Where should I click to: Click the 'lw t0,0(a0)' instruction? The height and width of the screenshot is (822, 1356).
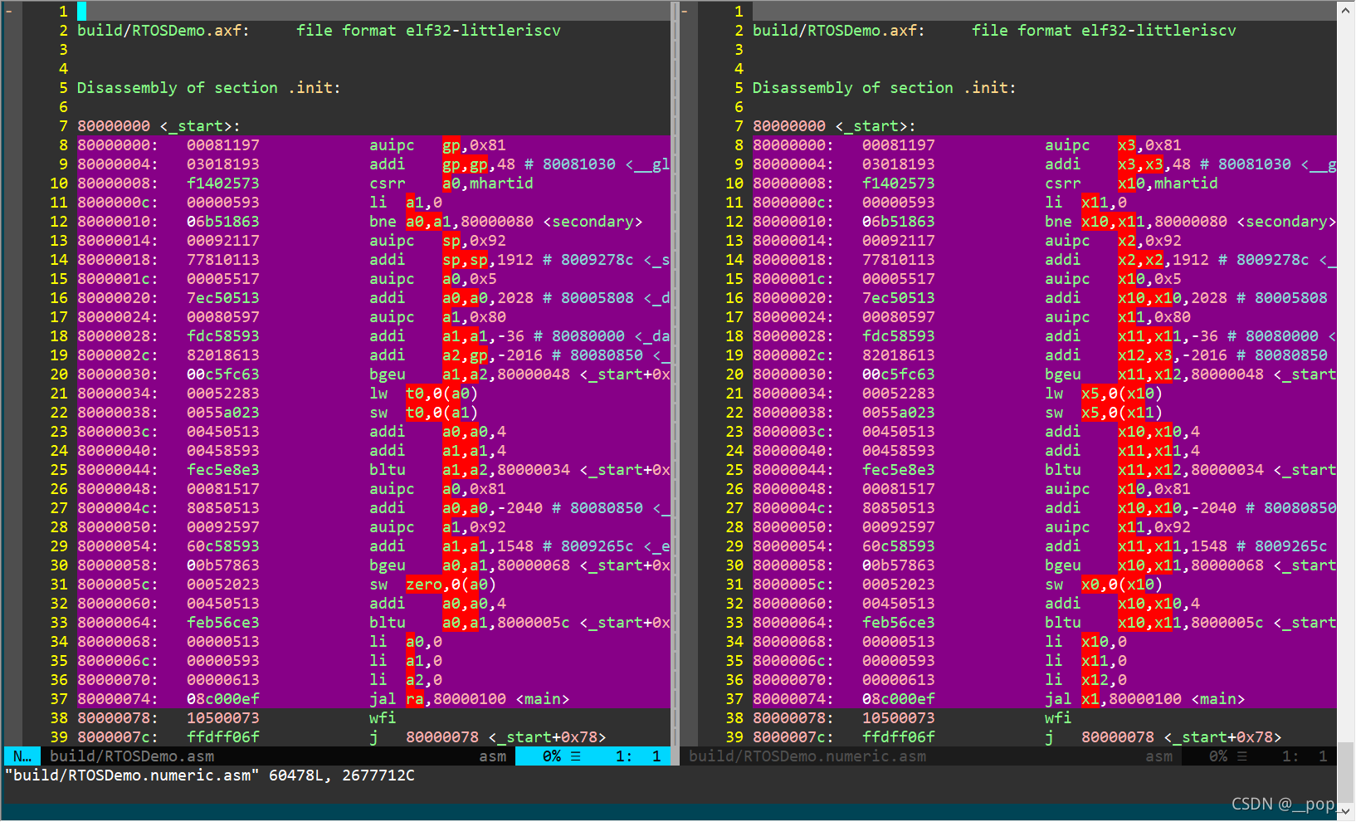[424, 394]
